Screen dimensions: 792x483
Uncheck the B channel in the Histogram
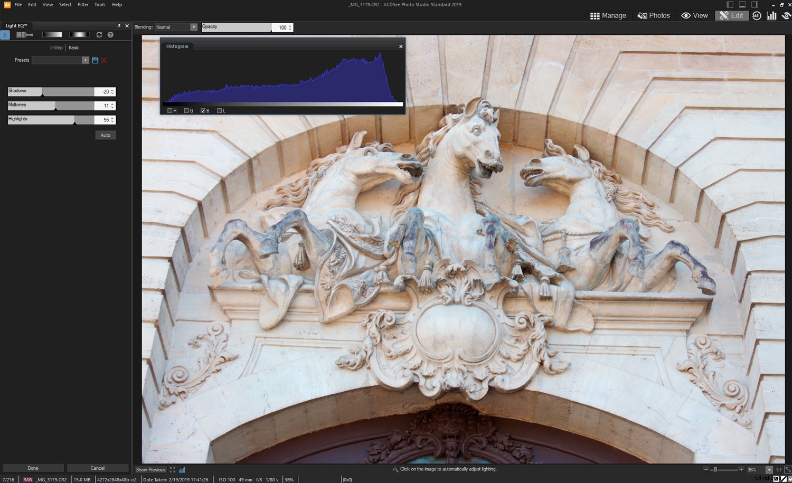pyautogui.click(x=203, y=110)
